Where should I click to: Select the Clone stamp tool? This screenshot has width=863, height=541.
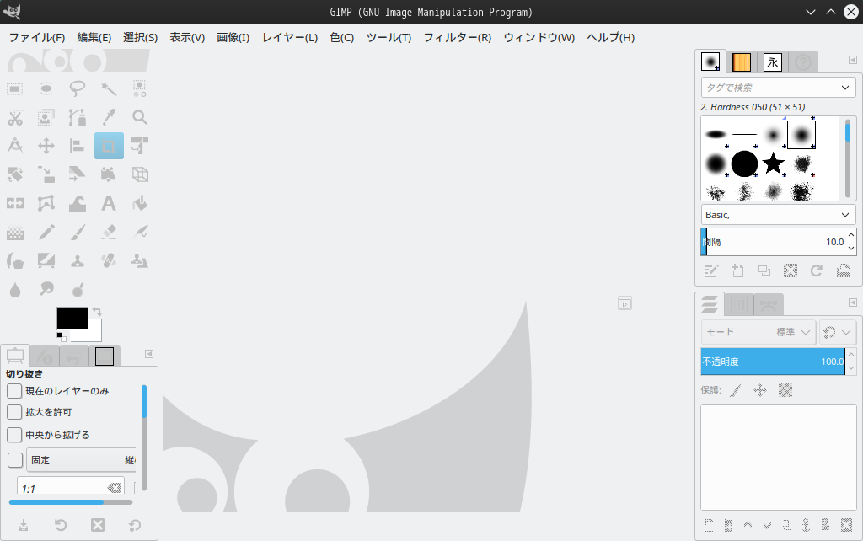click(77, 261)
